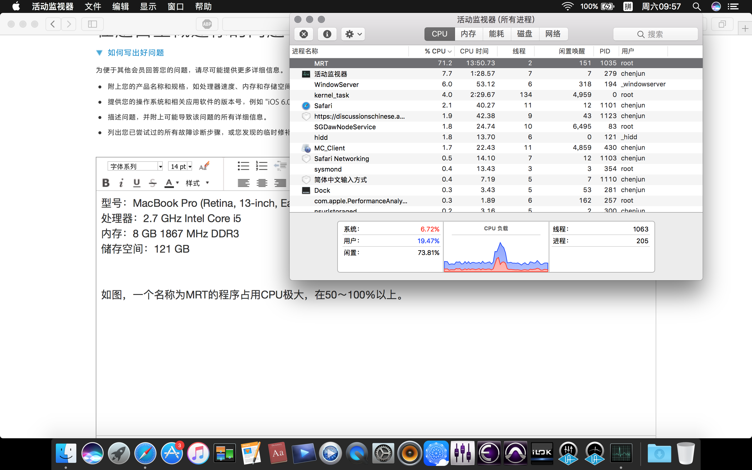Toggle italic text formatting
The width and height of the screenshot is (752, 470).
click(x=121, y=183)
